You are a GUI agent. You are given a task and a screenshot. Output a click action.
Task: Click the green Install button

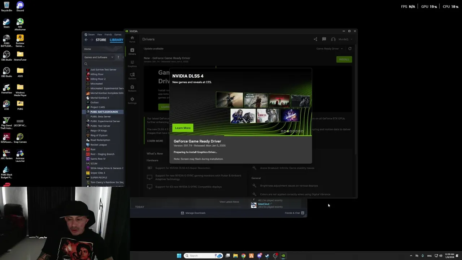pyautogui.click(x=344, y=59)
